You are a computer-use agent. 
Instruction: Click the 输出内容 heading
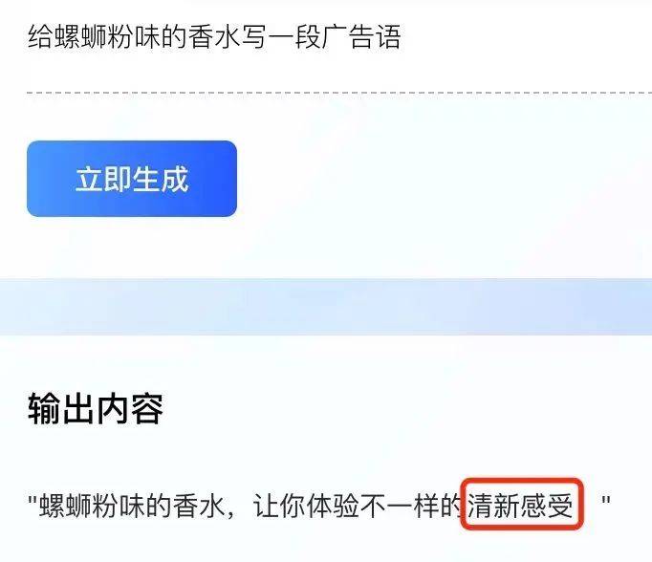tap(96, 409)
